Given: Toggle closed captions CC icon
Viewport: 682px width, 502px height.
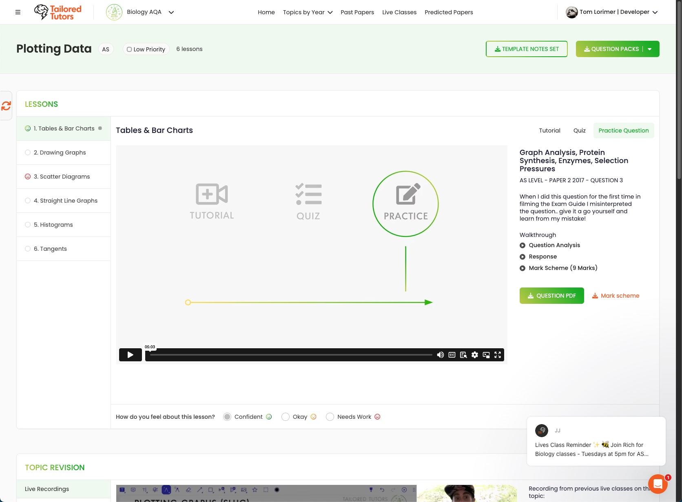Looking at the screenshot, I should click(452, 355).
